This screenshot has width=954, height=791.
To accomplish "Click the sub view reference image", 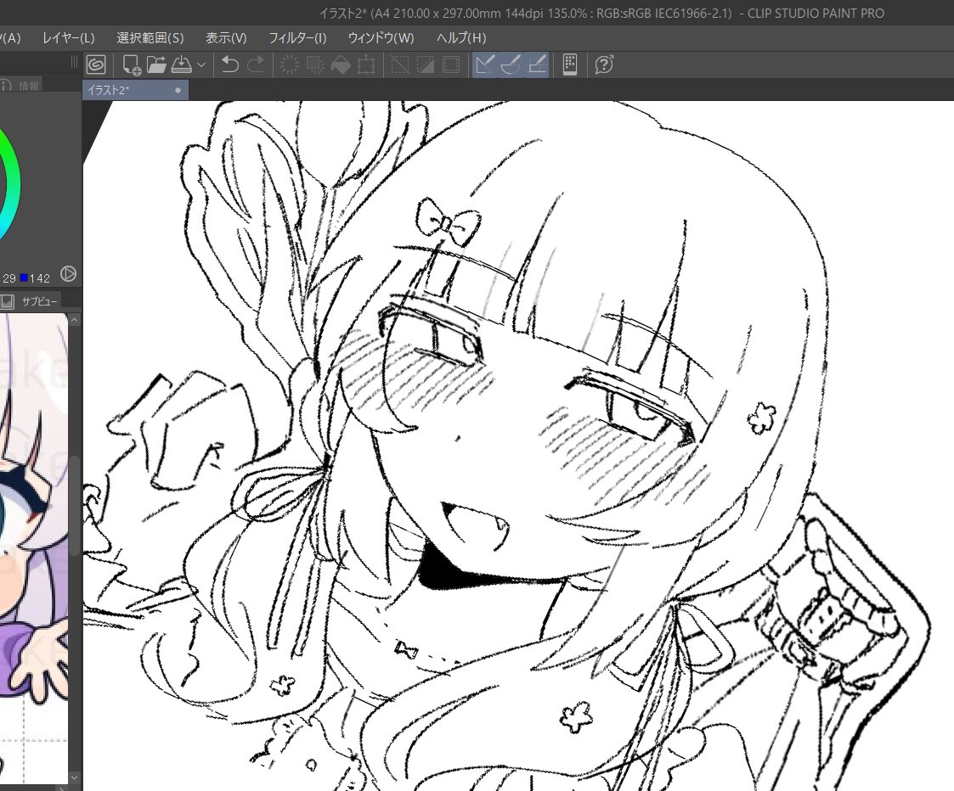I will [x=33, y=547].
